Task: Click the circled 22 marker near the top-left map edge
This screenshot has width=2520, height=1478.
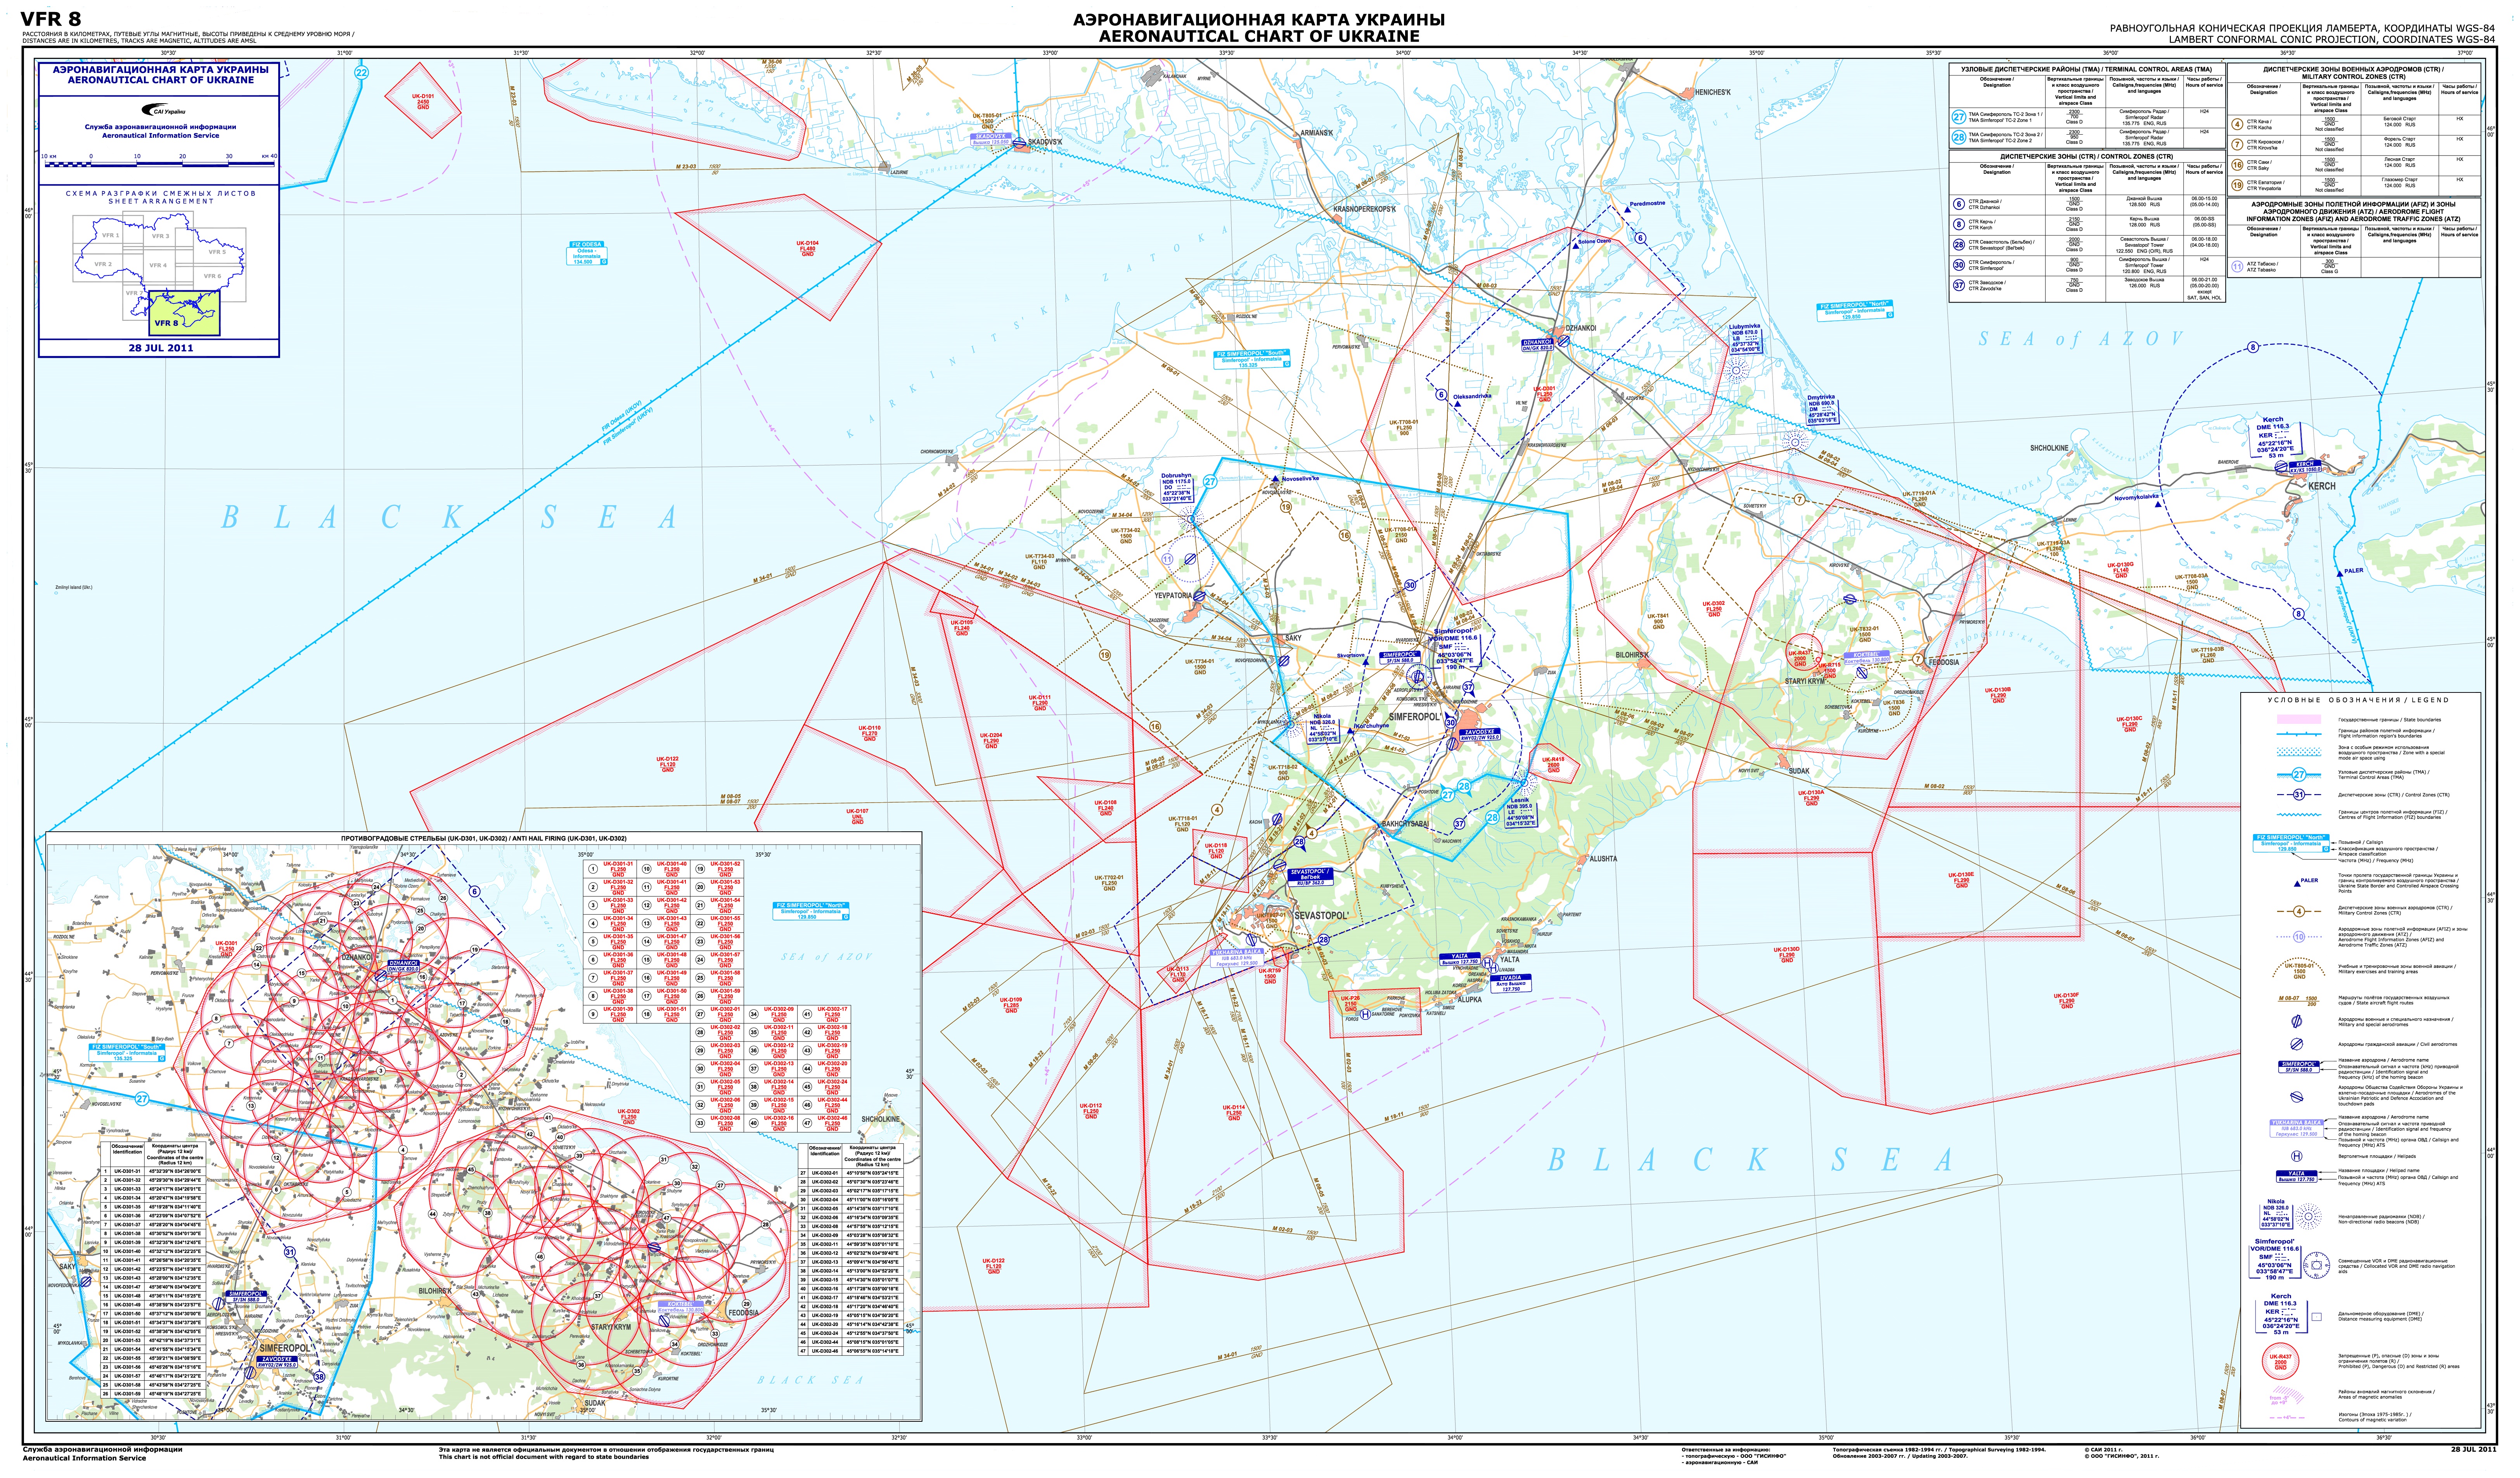Action: click(x=362, y=73)
